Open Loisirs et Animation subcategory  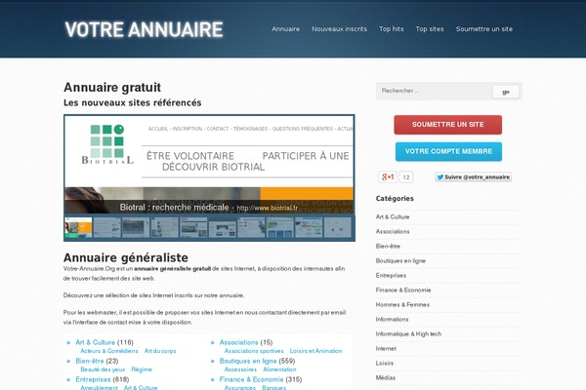315,351
